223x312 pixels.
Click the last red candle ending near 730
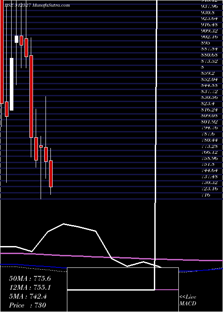click(x=51, y=174)
